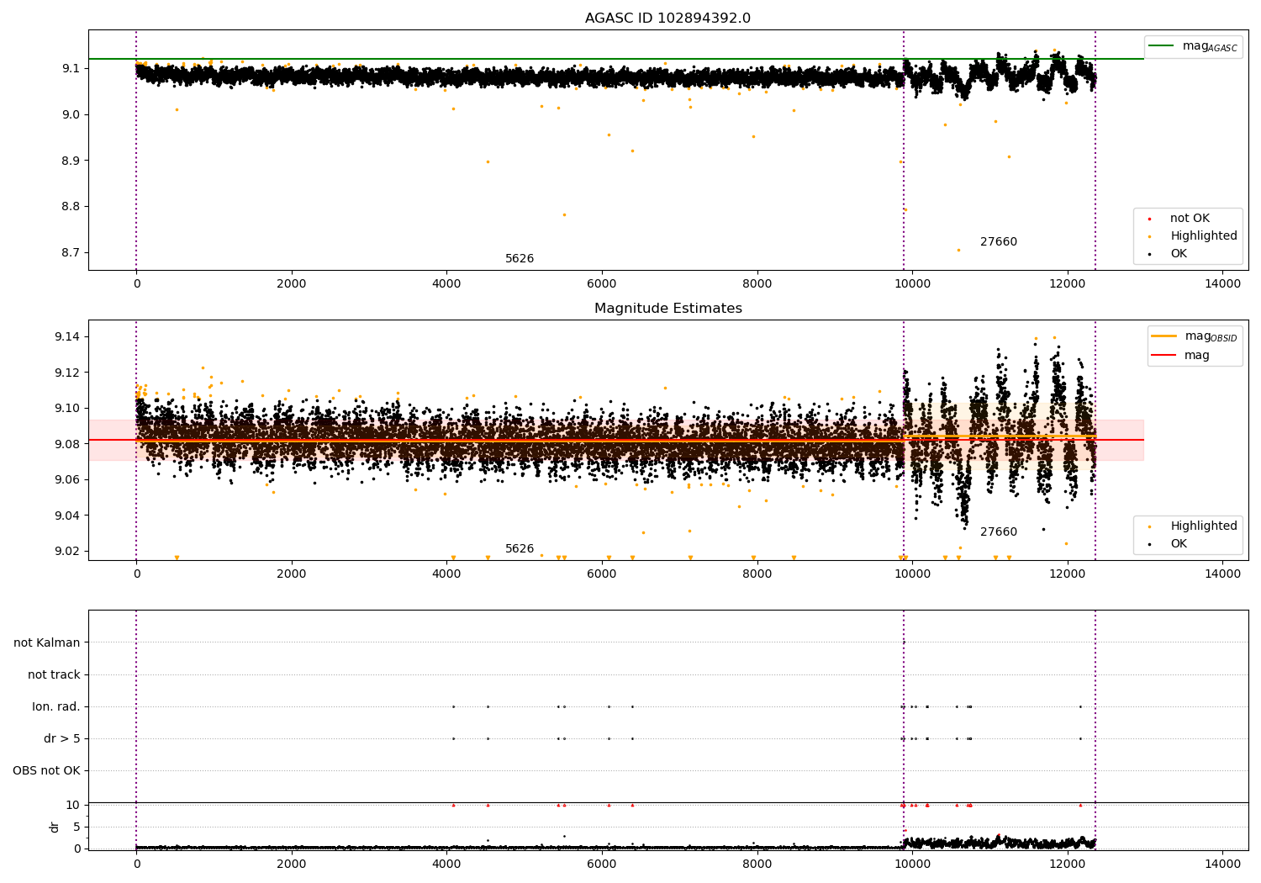Click '12000' x-tick under the bottom plot
Image resolution: width=1261 pixels, height=883 pixels.
(1068, 864)
